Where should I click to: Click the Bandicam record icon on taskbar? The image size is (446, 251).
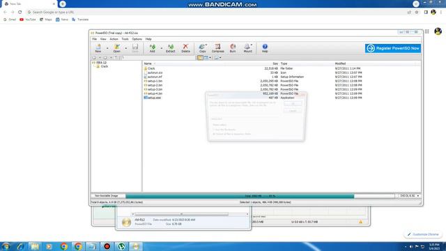click(107, 246)
